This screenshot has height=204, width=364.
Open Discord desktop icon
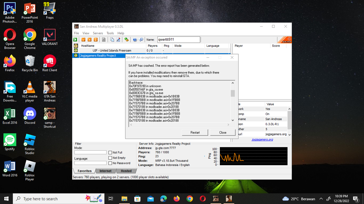tap(30, 116)
